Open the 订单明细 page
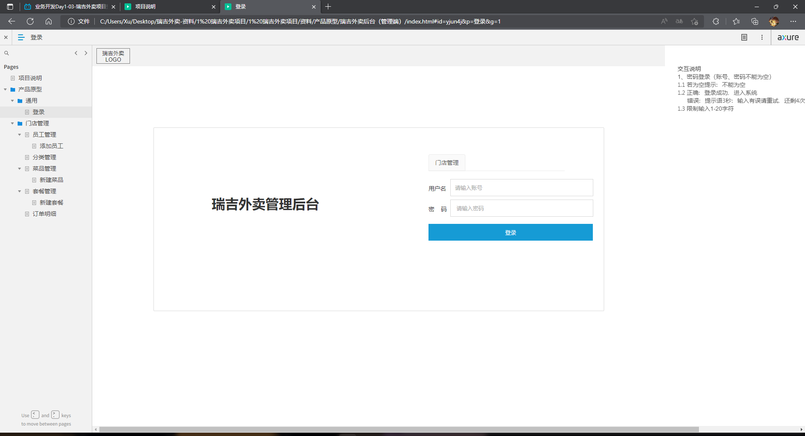Screen dimensions: 805x436 click(44, 214)
